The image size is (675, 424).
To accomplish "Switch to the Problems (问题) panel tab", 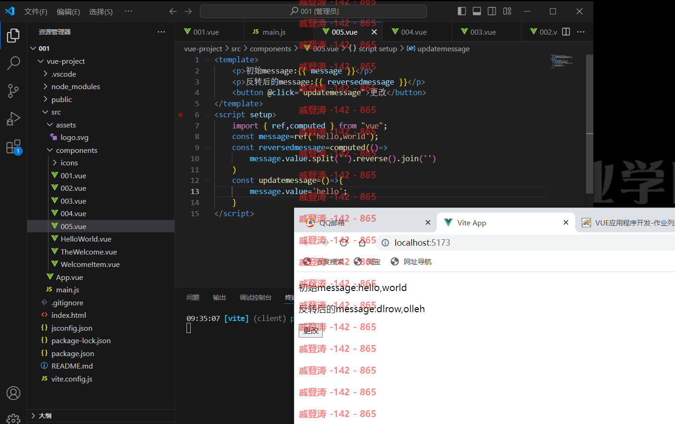I will pyautogui.click(x=193, y=297).
